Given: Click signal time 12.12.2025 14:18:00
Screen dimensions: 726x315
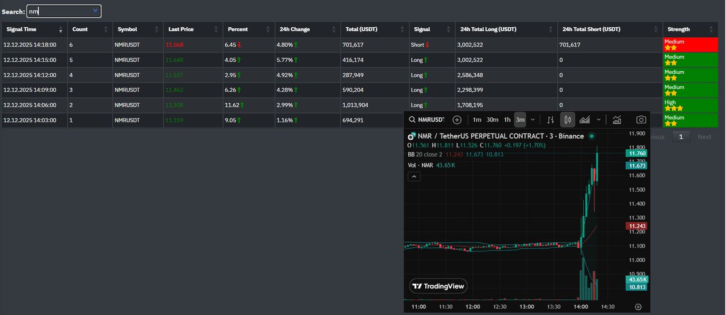Looking at the screenshot, I should (30, 45).
